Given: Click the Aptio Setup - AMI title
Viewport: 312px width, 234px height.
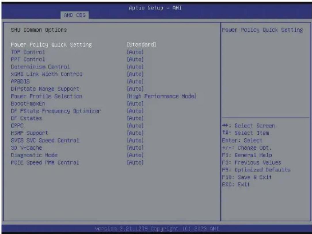Looking at the screenshot, I should click(155, 8).
